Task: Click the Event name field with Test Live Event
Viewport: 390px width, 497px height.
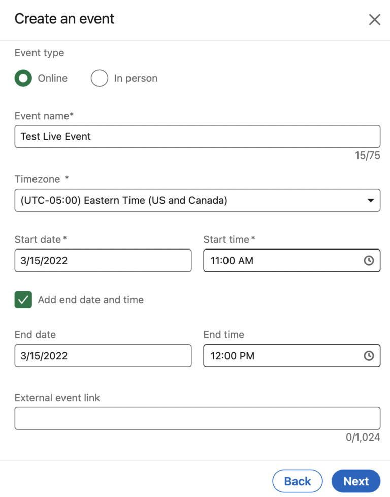Action: pos(197,136)
